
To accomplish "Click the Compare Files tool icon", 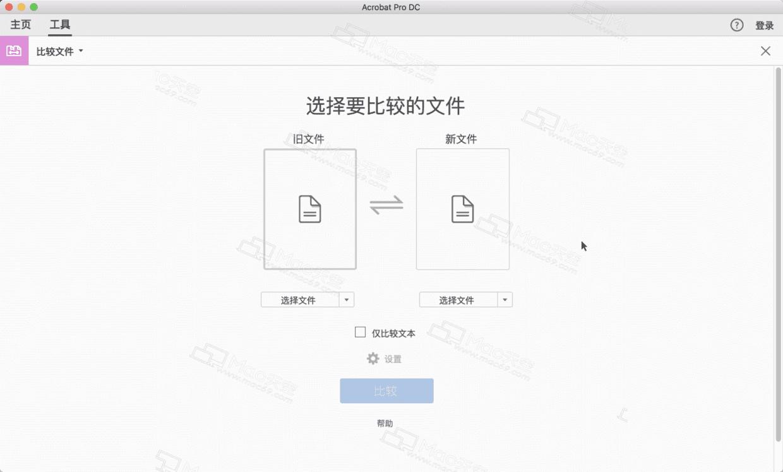I will [x=14, y=50].
